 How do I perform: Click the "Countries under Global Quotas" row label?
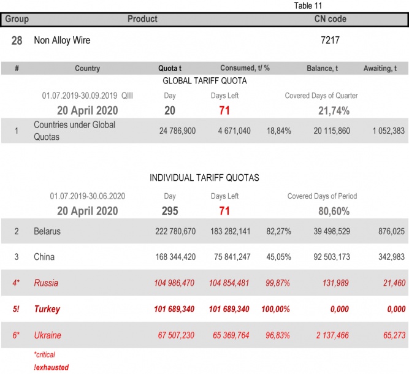66,131
